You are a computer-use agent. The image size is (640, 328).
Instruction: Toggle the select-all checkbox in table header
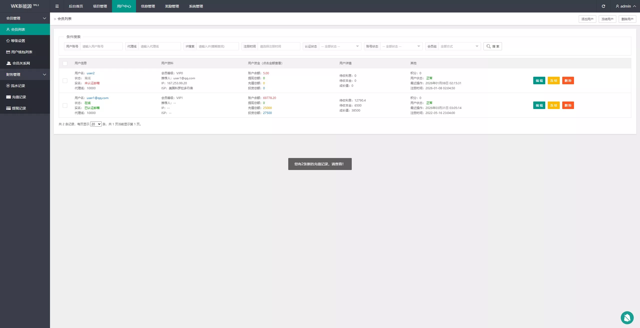pos(65,63)
